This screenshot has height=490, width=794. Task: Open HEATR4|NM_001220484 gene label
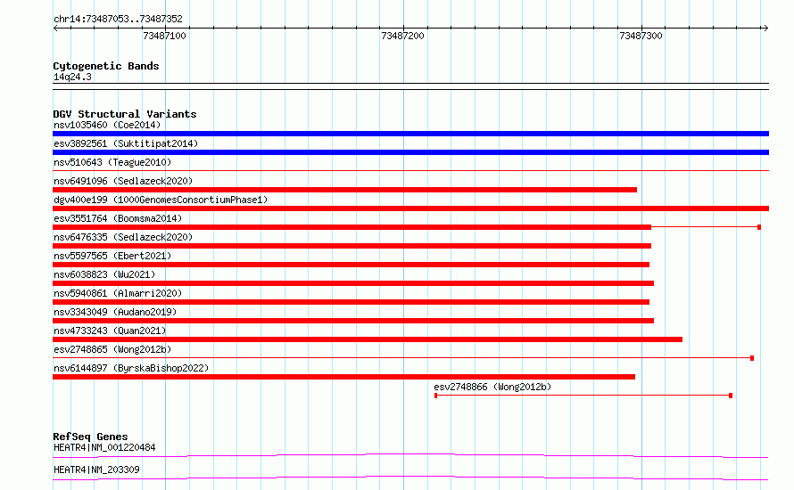click(104, 447)
